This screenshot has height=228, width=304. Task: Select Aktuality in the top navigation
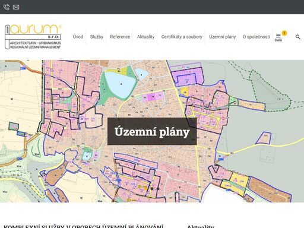(145, 37)
